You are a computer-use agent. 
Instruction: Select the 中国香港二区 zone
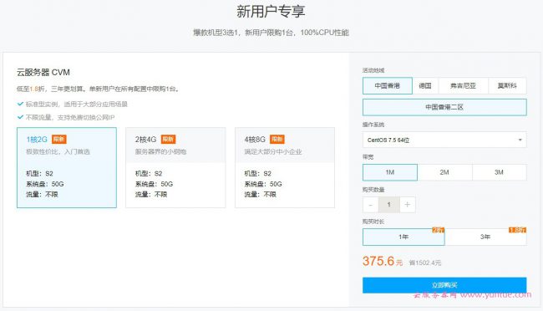click(444, 107)
